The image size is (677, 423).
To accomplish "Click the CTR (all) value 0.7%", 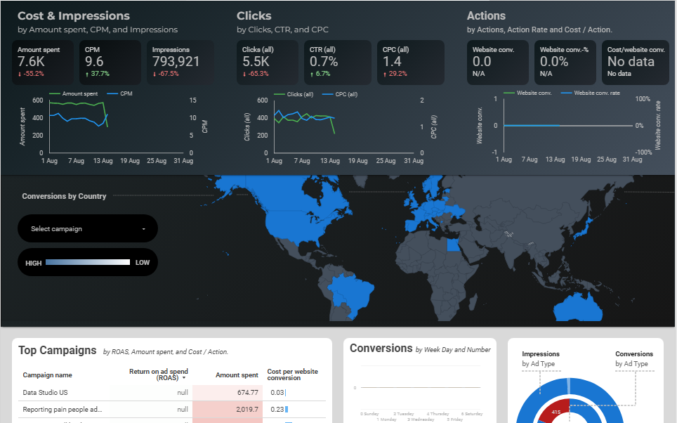I will click(323, 62).
